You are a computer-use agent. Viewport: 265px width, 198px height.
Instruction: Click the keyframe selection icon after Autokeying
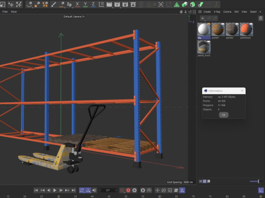pyautogui.click(x=135, y=190)
